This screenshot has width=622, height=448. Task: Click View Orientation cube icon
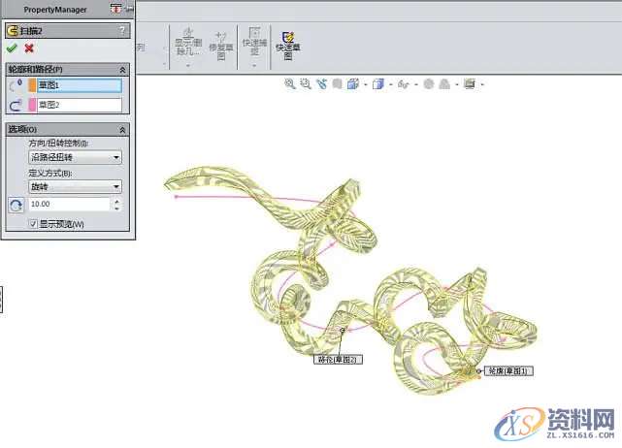[352, 83]
